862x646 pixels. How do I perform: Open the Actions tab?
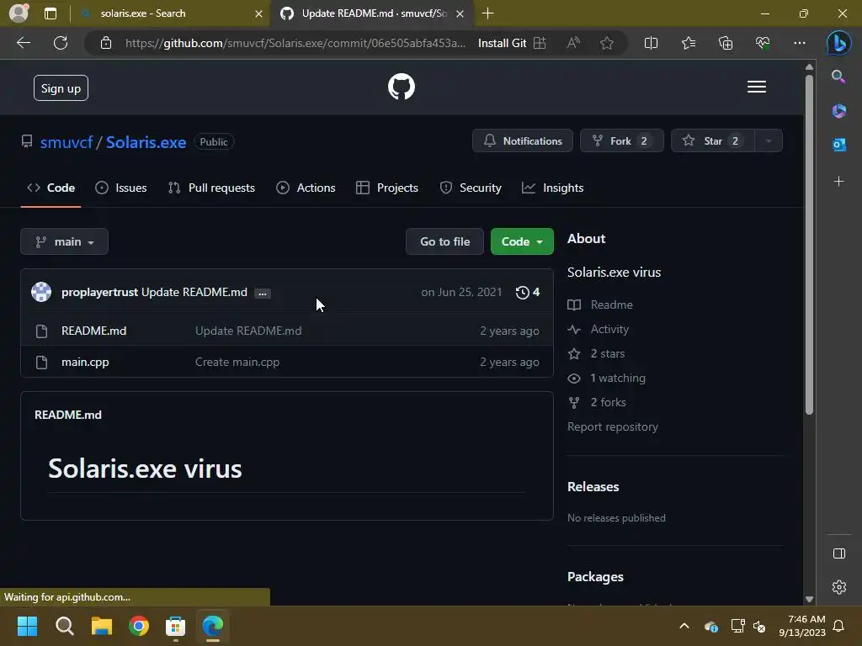[x=306, y=188]
